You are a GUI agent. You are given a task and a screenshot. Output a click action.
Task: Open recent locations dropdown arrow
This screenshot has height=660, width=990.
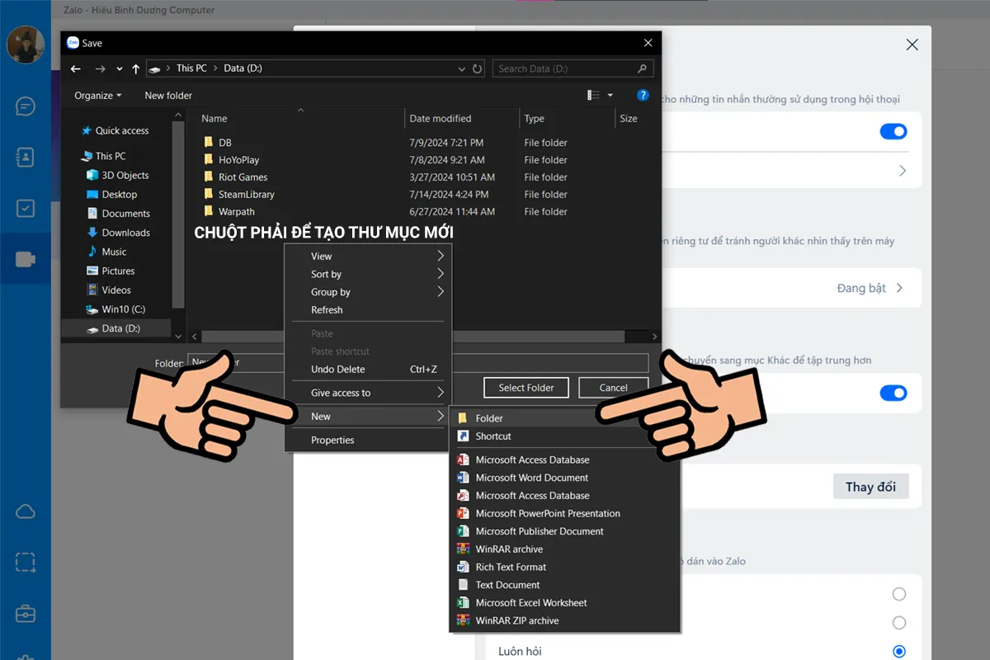[x=120, y=68]
